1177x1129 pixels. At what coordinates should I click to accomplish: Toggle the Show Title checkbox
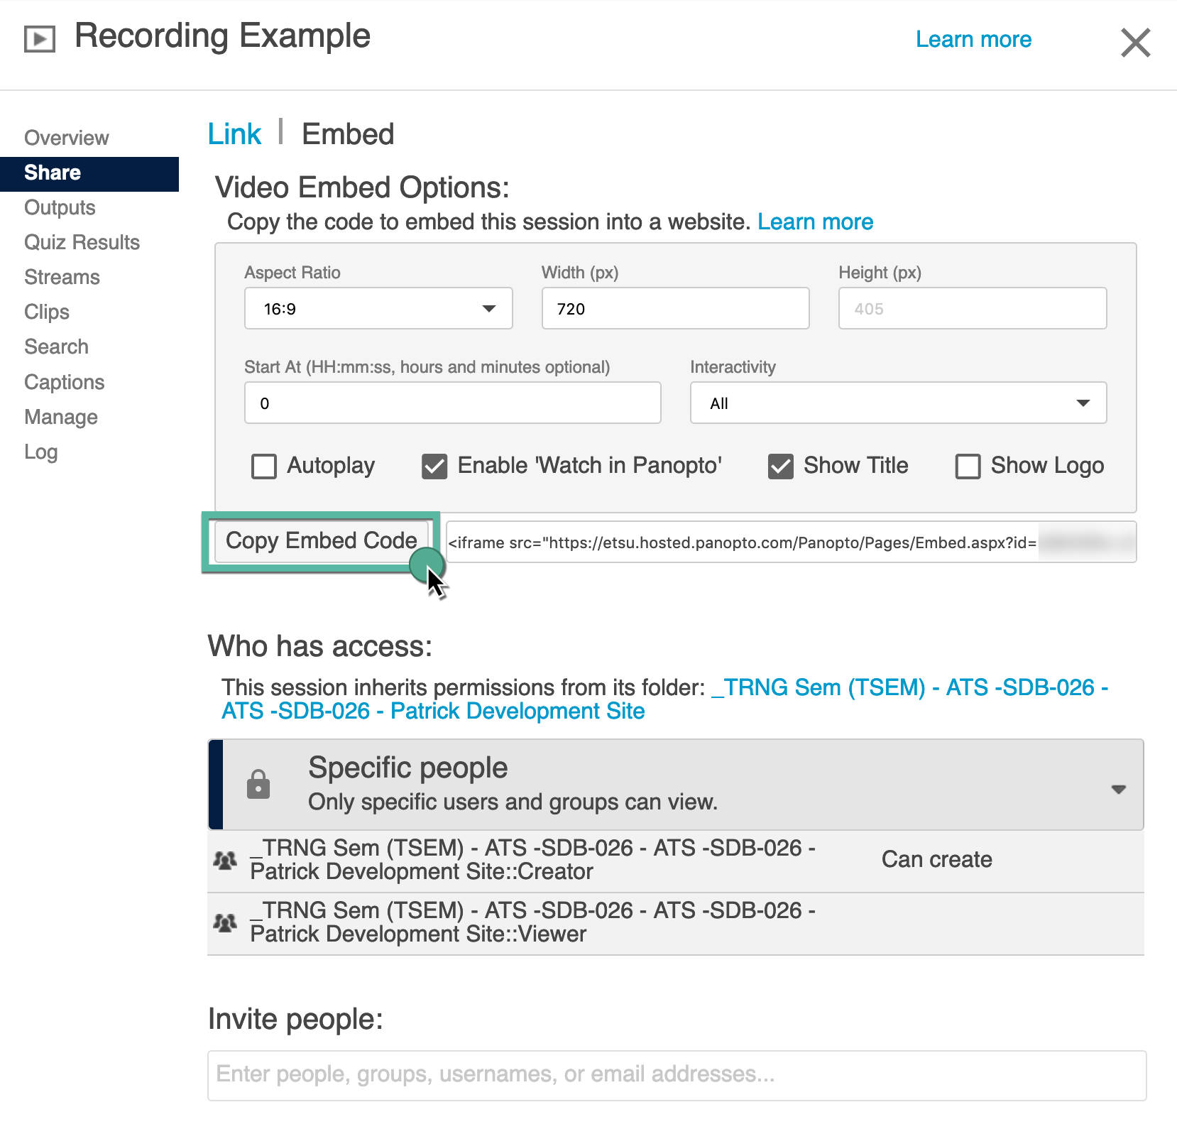pyautogui.click(x=781, y=467)
